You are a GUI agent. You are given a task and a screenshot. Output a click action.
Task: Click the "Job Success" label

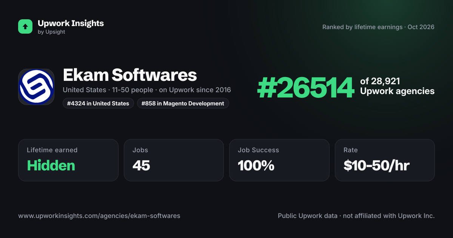pyautogui.click(x=258, y=150)
